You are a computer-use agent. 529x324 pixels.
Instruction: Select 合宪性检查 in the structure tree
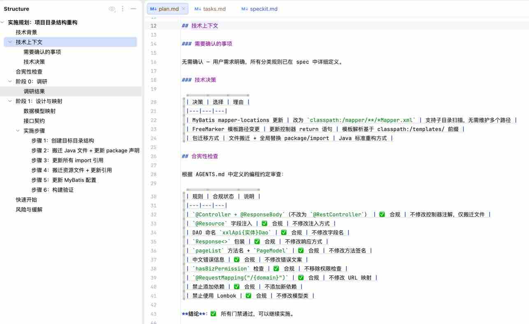pos(29,72)
